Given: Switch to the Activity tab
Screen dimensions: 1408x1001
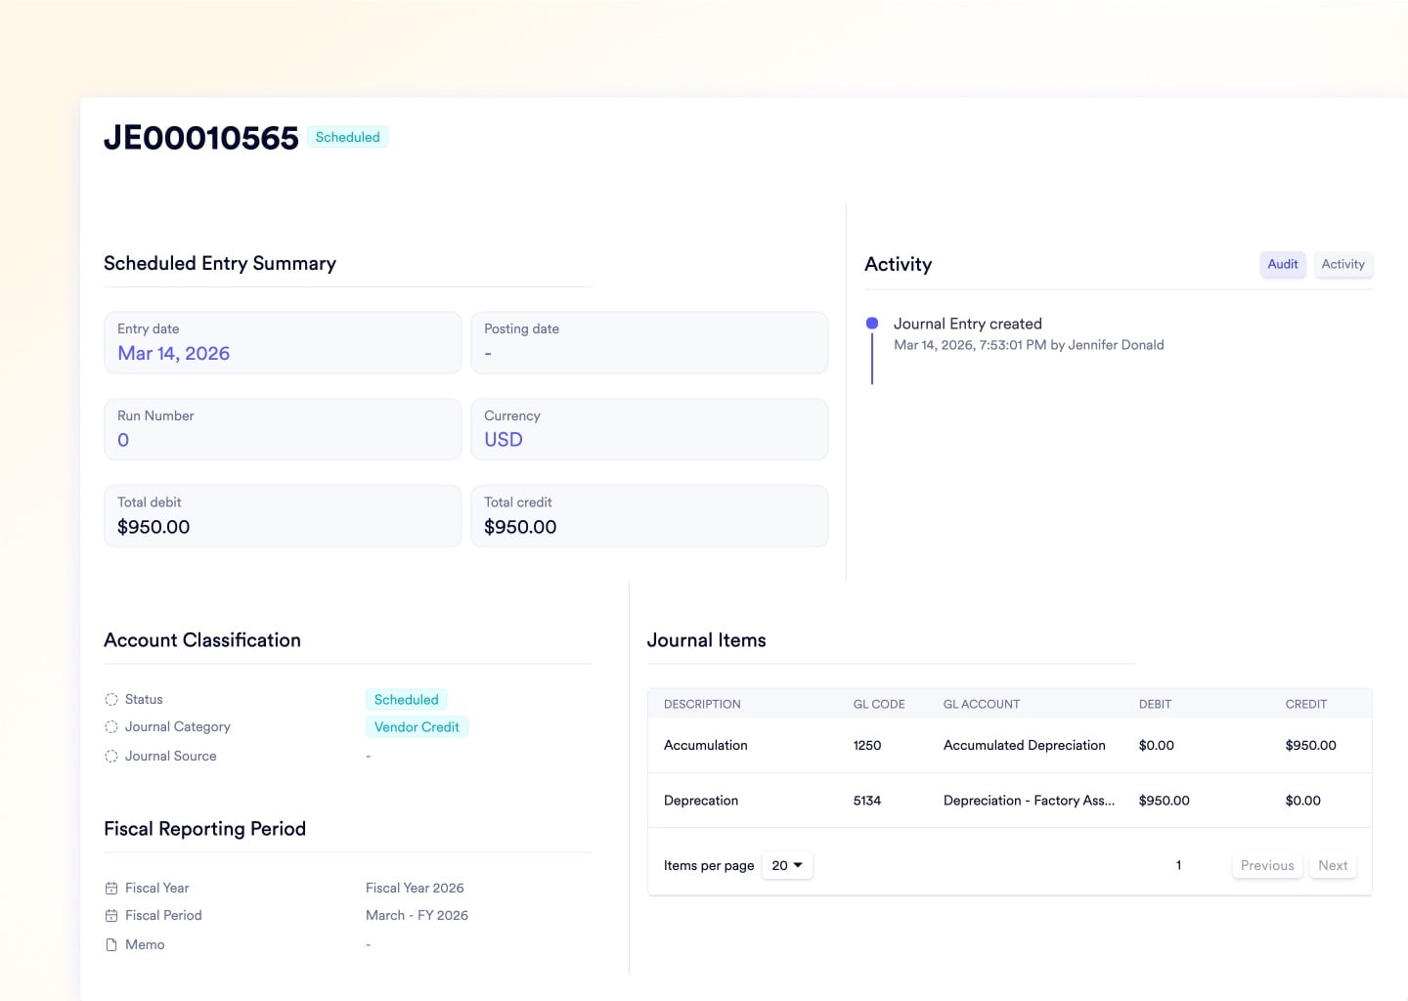Looking at the screenshot, I should 1342,264.
